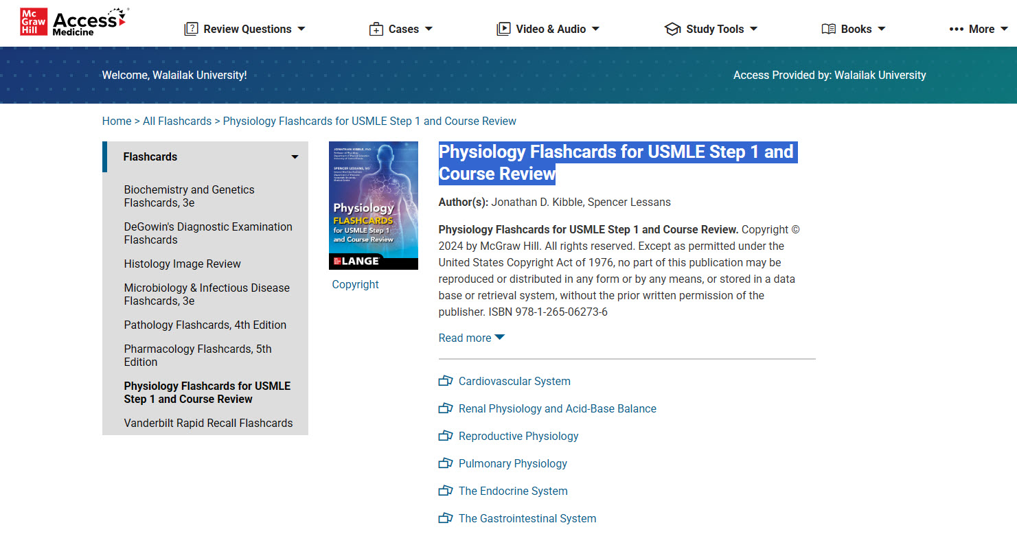The width and height of the screenshot is (1017, 534).
Task: Open All Flashcards breadcrumb link
Action: (177, 121)
